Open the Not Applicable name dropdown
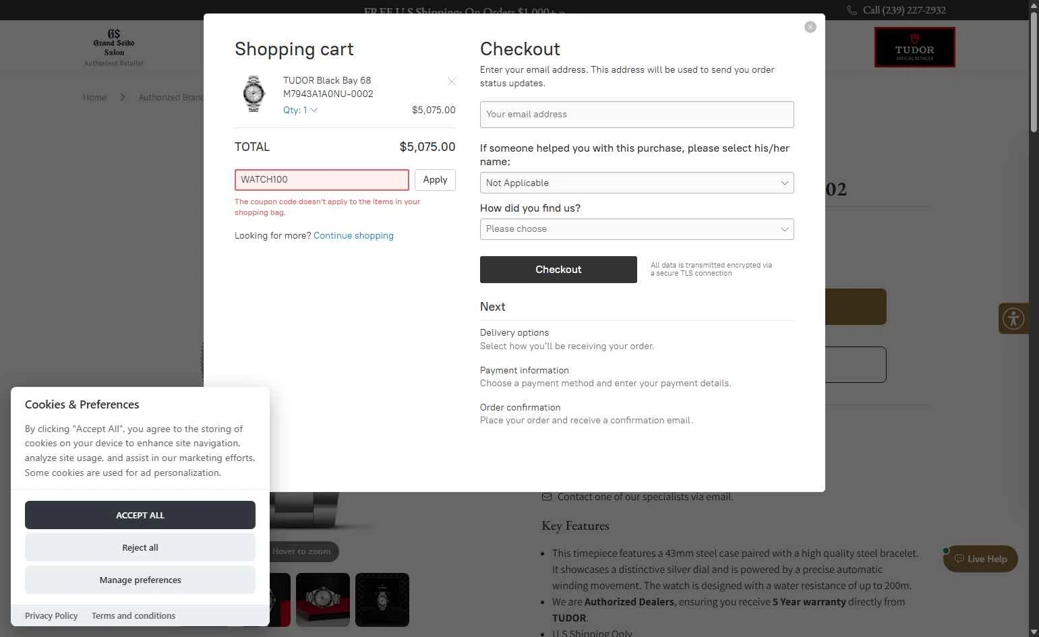 coord(636,183)
